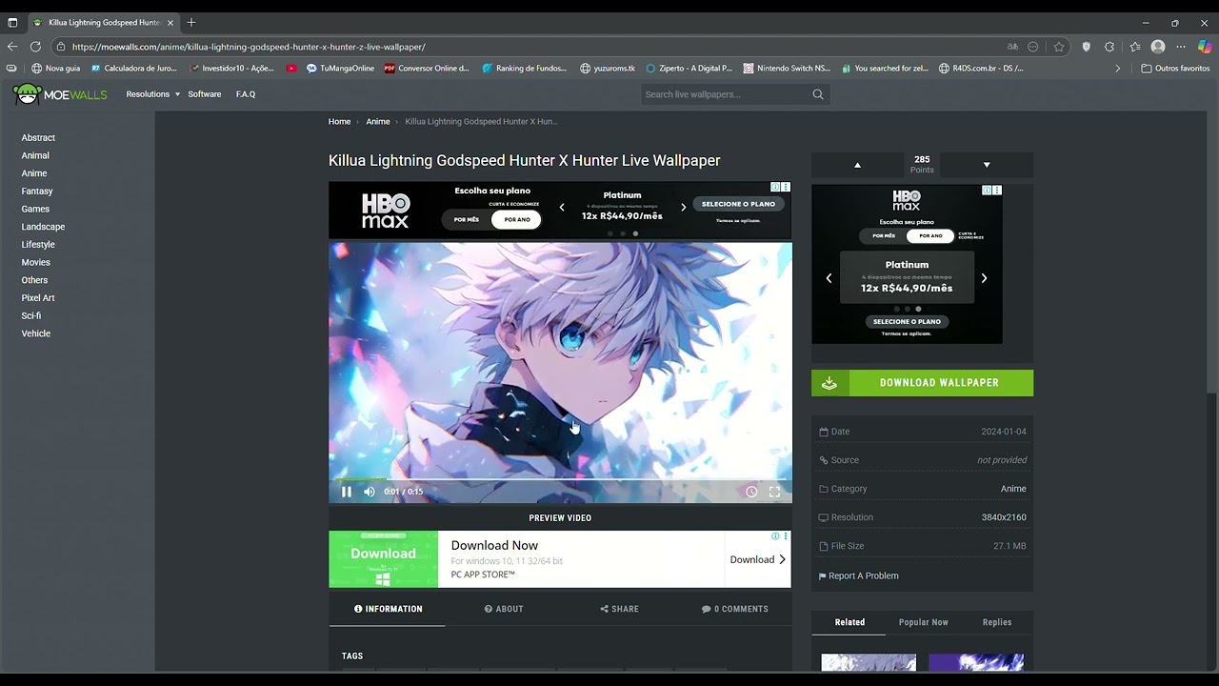Open Outros favoritos bookmarks folder
Image resolution: width=1219 pixels, height=686 pixels.
(x=1175, y=69)
